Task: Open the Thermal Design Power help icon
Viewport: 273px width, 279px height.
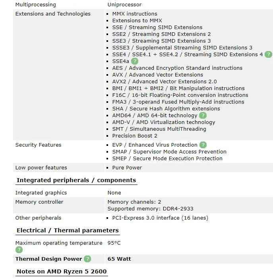Action: (x=87, y=259)
